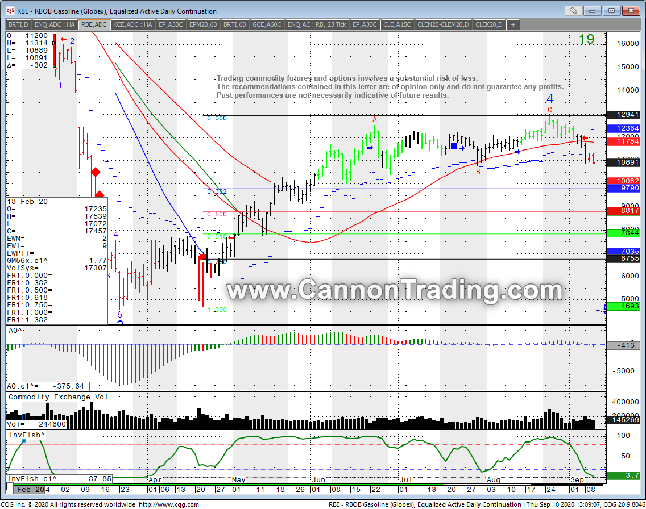The width and height of the screenshot is (646, 509).
Task: Click the red 11784 price label
Action: [x=623, y=141]
